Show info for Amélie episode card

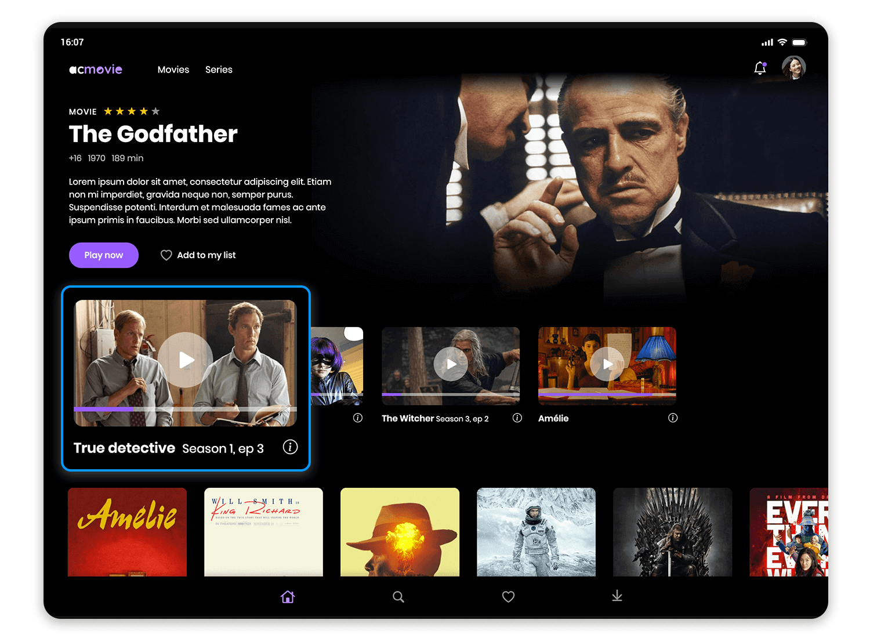point(673,418)
